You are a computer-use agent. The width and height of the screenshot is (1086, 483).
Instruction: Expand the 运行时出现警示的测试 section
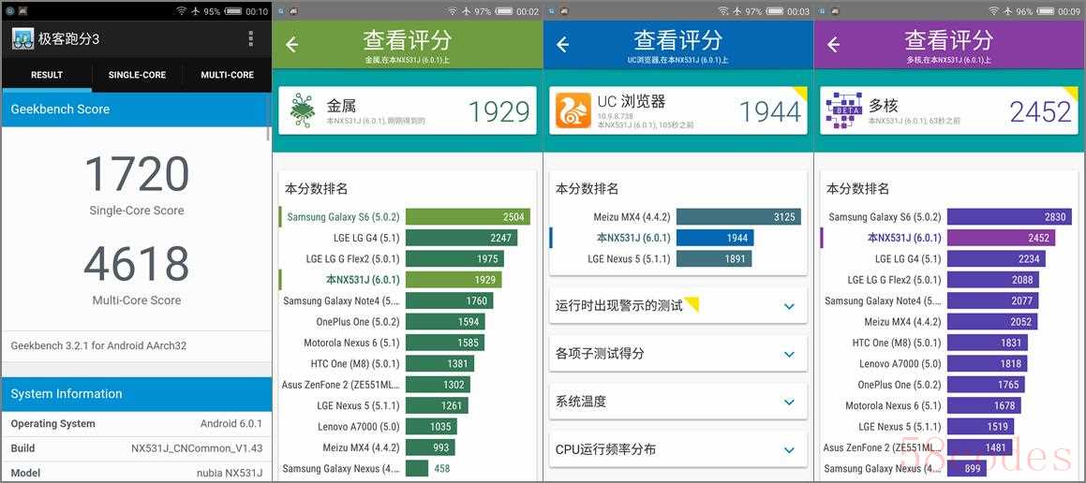tap(789, 306)
